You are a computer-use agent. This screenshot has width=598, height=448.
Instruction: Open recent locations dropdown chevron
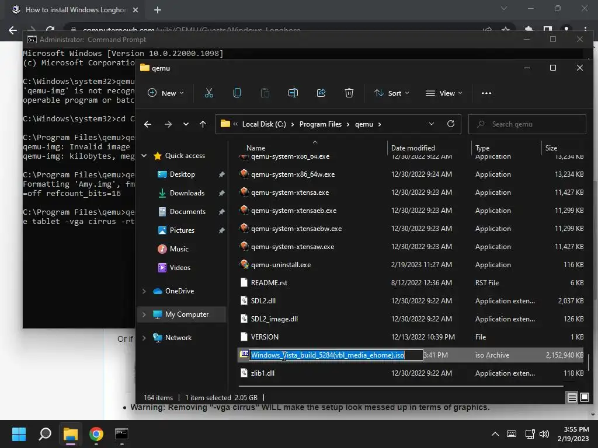[x=186, y=124]
